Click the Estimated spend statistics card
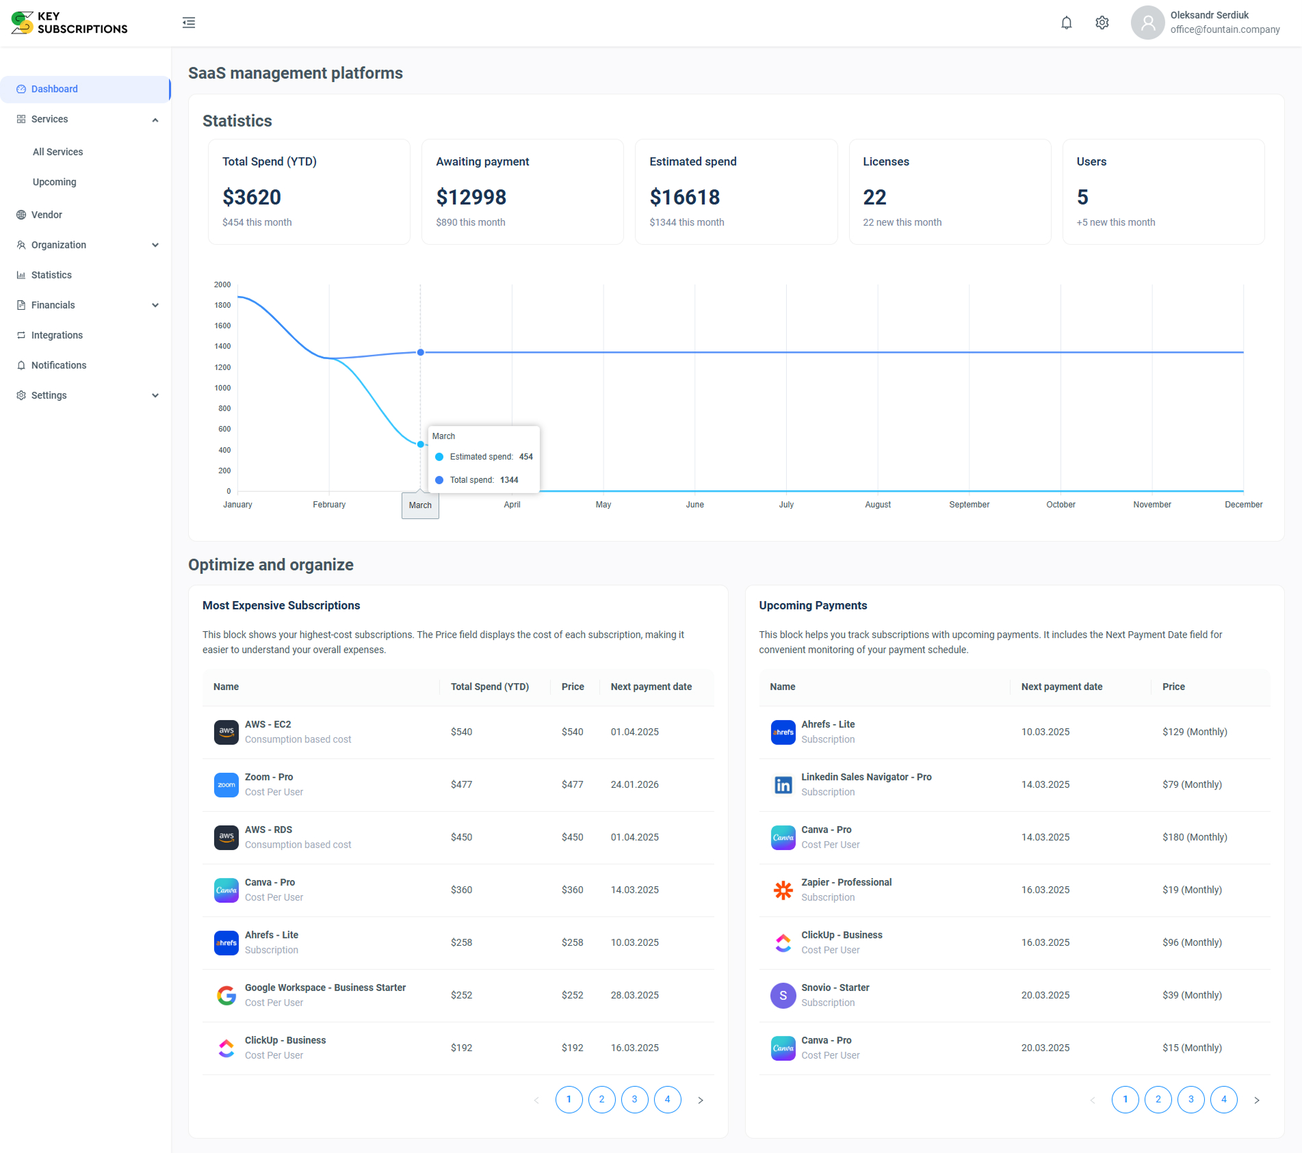 pyautogui.click(x=736, y=192)
